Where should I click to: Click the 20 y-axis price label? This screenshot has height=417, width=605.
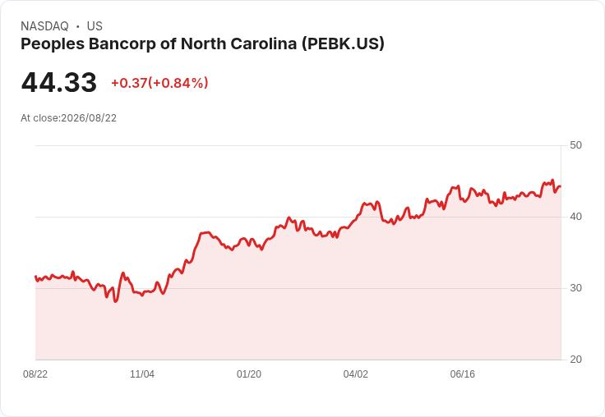pyautogui.click(x=575, y=360)
